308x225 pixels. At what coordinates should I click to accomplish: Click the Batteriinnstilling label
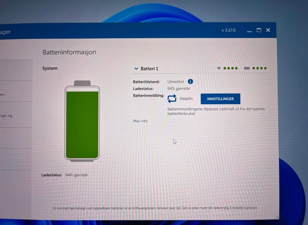[x=148, y=96]
